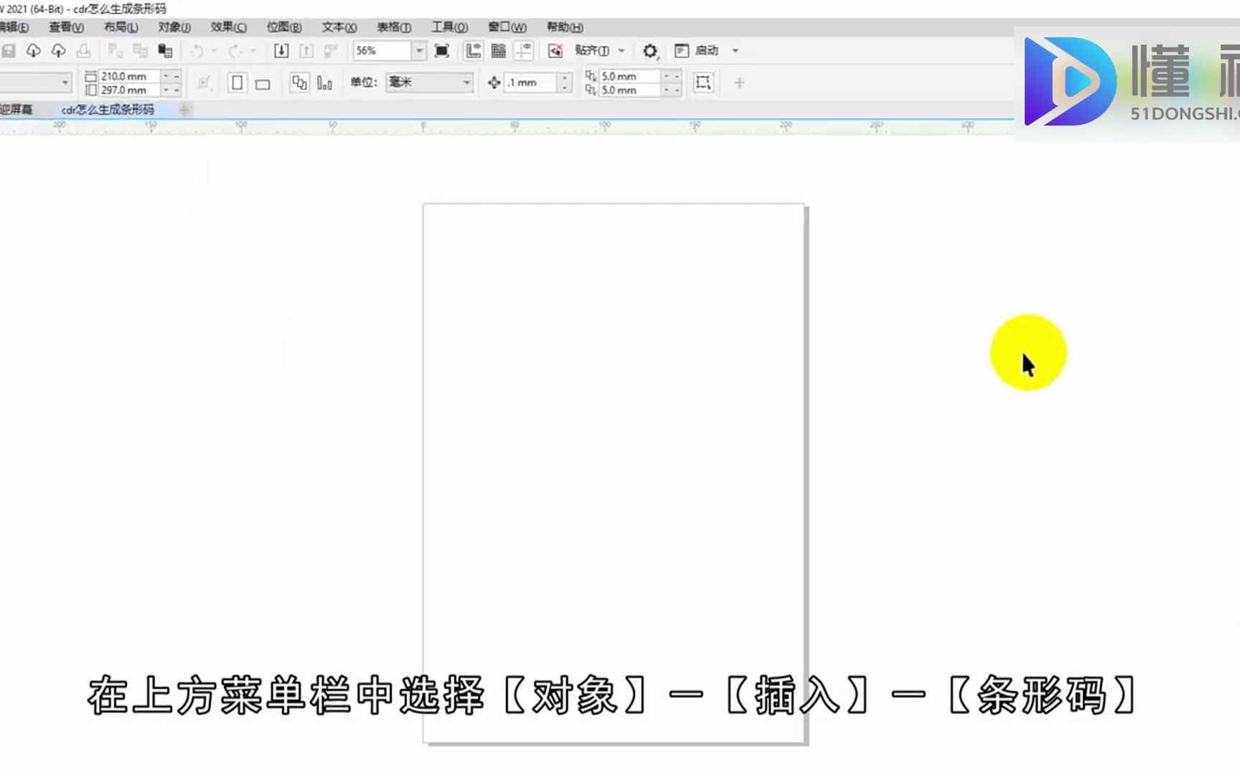1240x775 pixels.
Task: Toggle the current page layout button
Action: 324,83
